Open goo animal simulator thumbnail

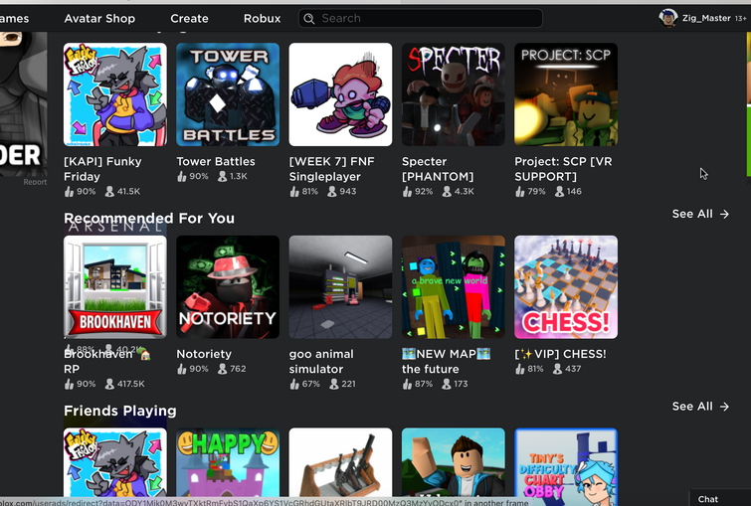340,286
